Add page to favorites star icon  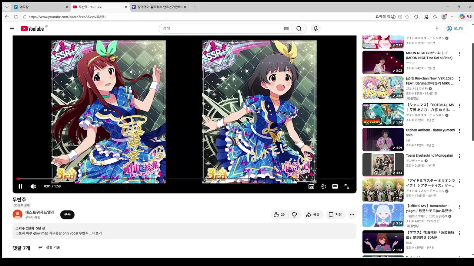click(407, 17)
